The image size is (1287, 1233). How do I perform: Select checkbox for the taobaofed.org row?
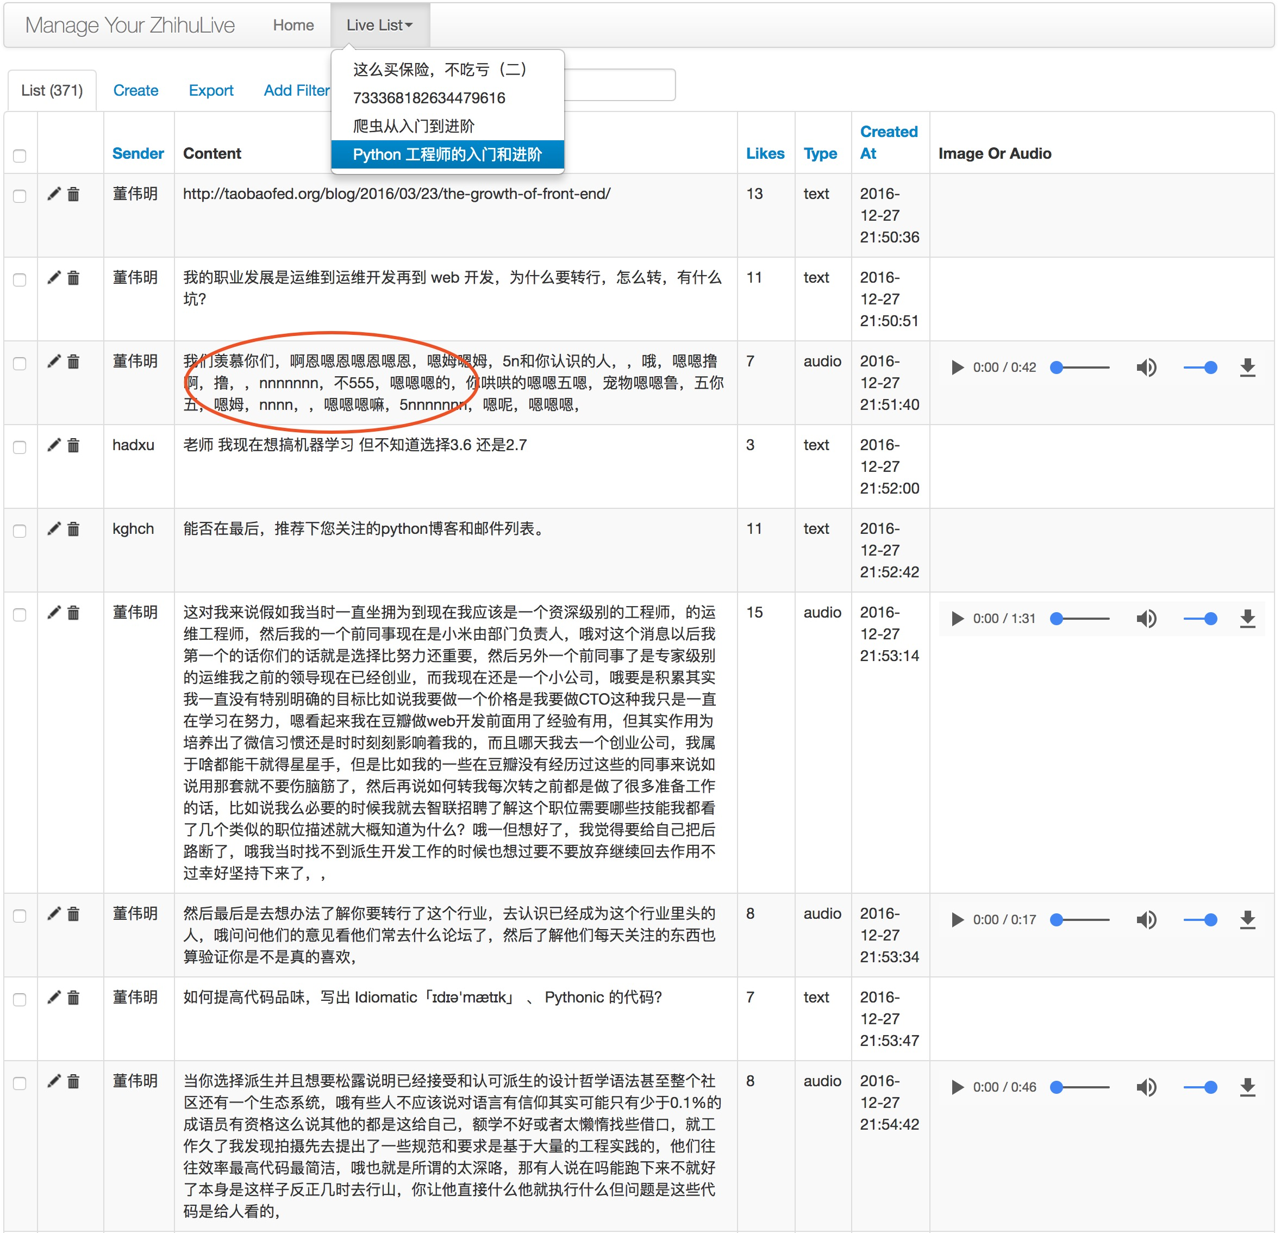coord(20,196)
